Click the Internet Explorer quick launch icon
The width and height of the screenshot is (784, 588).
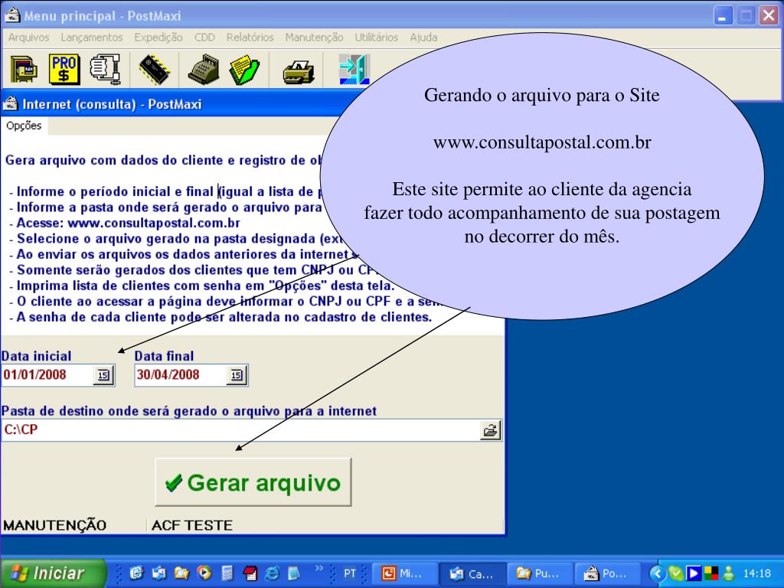(x=272, y=573)
